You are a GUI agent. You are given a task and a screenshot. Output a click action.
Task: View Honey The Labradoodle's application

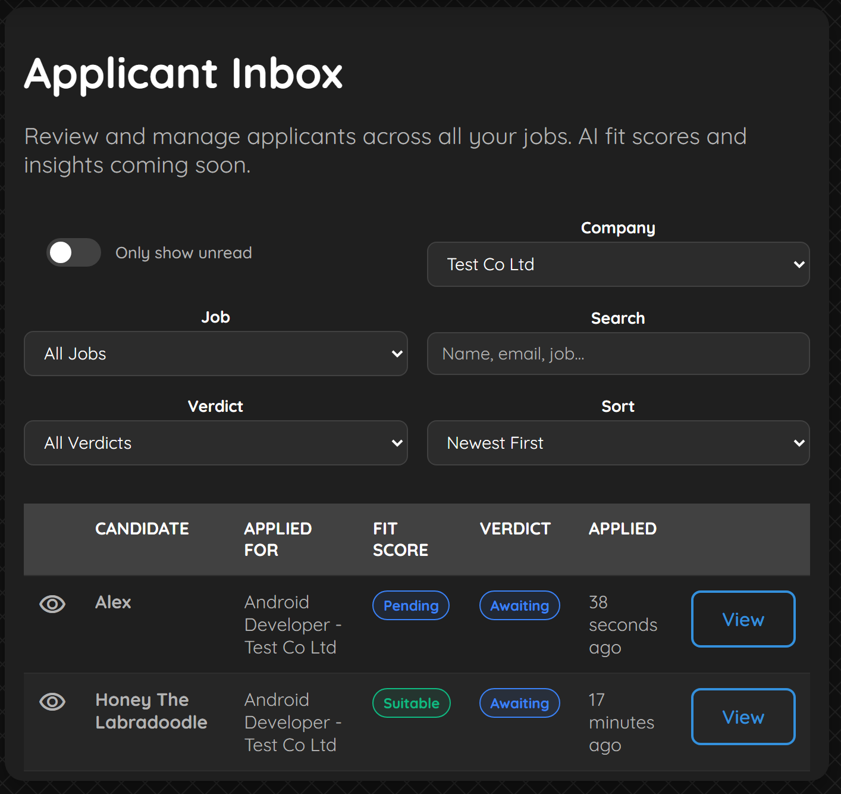(743, 717)
